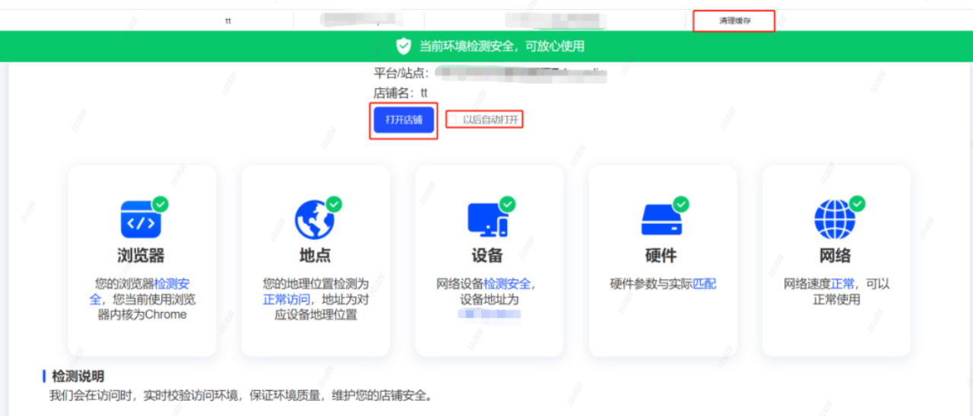
Task: Click the 地点 card heading
Action: coord(315,255)
